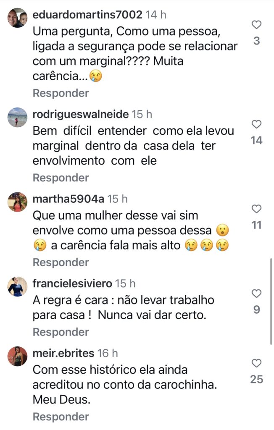The width and height of the screenshot is (274, 430).
Task: Like meir.ebrites' comment about carochinha
Action: [x=256, y=363]
